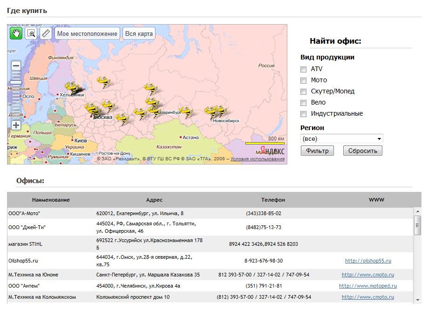Open the Условия использования link
Viewport: 428px width, 309px height.
[259, 157]
